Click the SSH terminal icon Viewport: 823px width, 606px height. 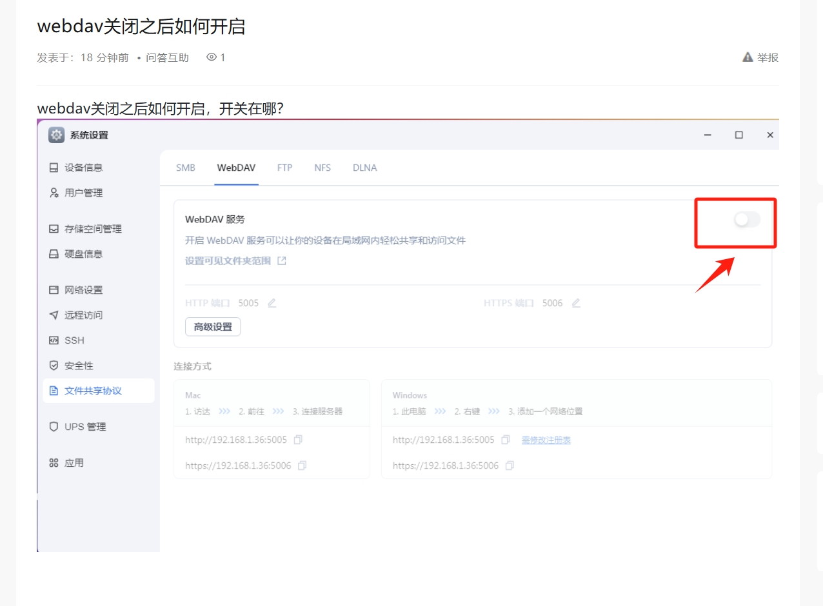pyautogui.click(x=54, y=340)
